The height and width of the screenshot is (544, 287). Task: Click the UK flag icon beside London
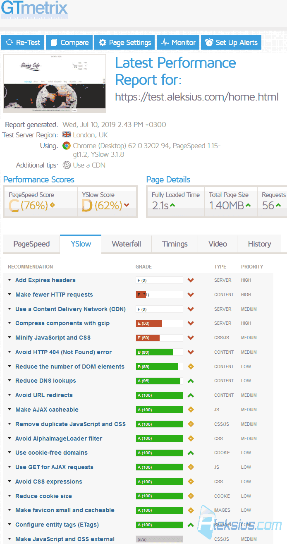(x=67, y=135)
